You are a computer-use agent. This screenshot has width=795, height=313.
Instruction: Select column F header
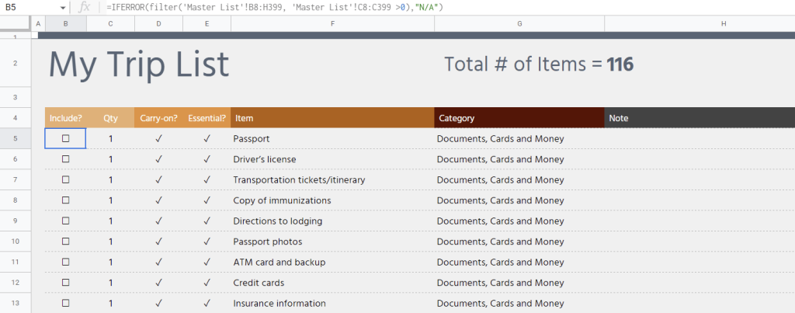332,24
